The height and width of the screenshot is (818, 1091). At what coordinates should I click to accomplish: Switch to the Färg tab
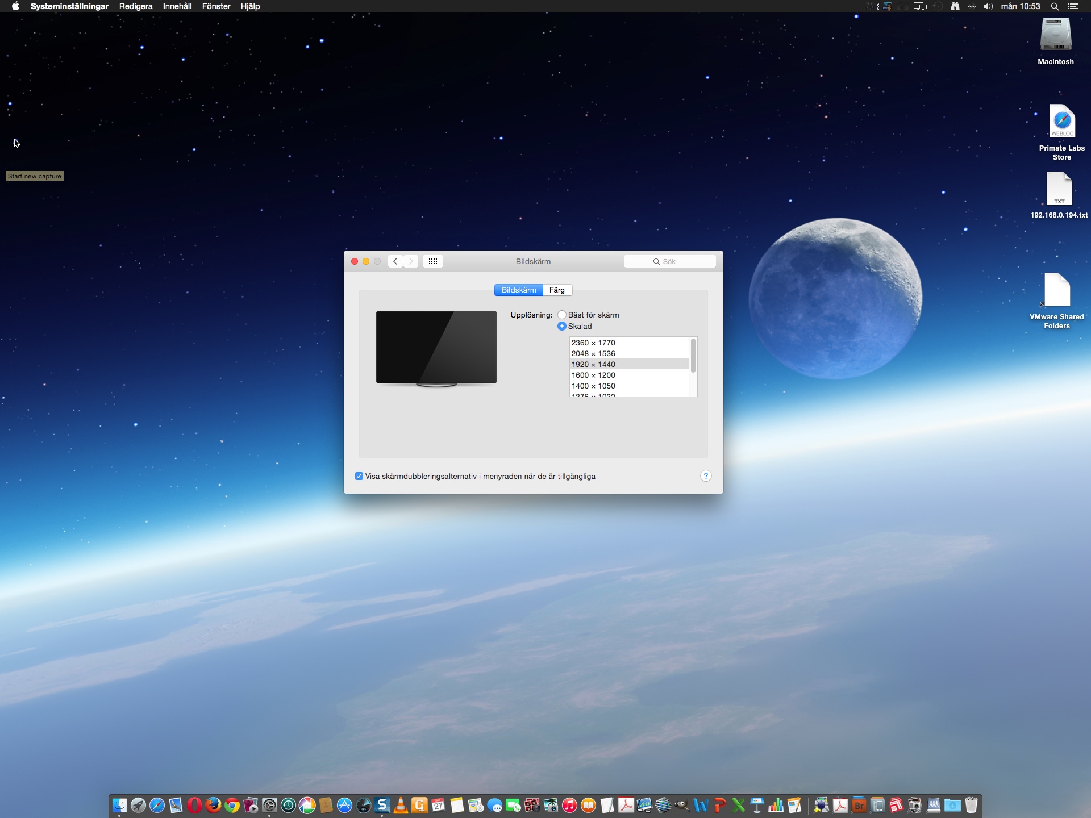click(557, 290)
